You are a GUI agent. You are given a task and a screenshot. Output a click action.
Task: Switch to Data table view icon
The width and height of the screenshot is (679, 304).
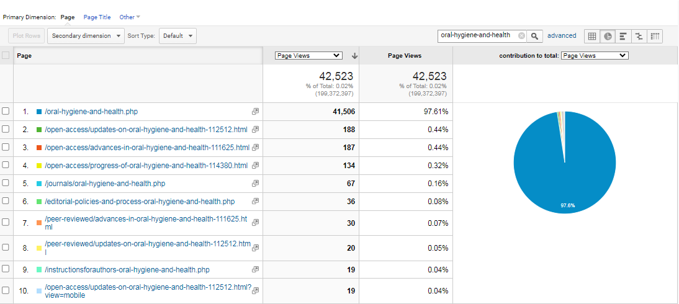coord(592,36)
